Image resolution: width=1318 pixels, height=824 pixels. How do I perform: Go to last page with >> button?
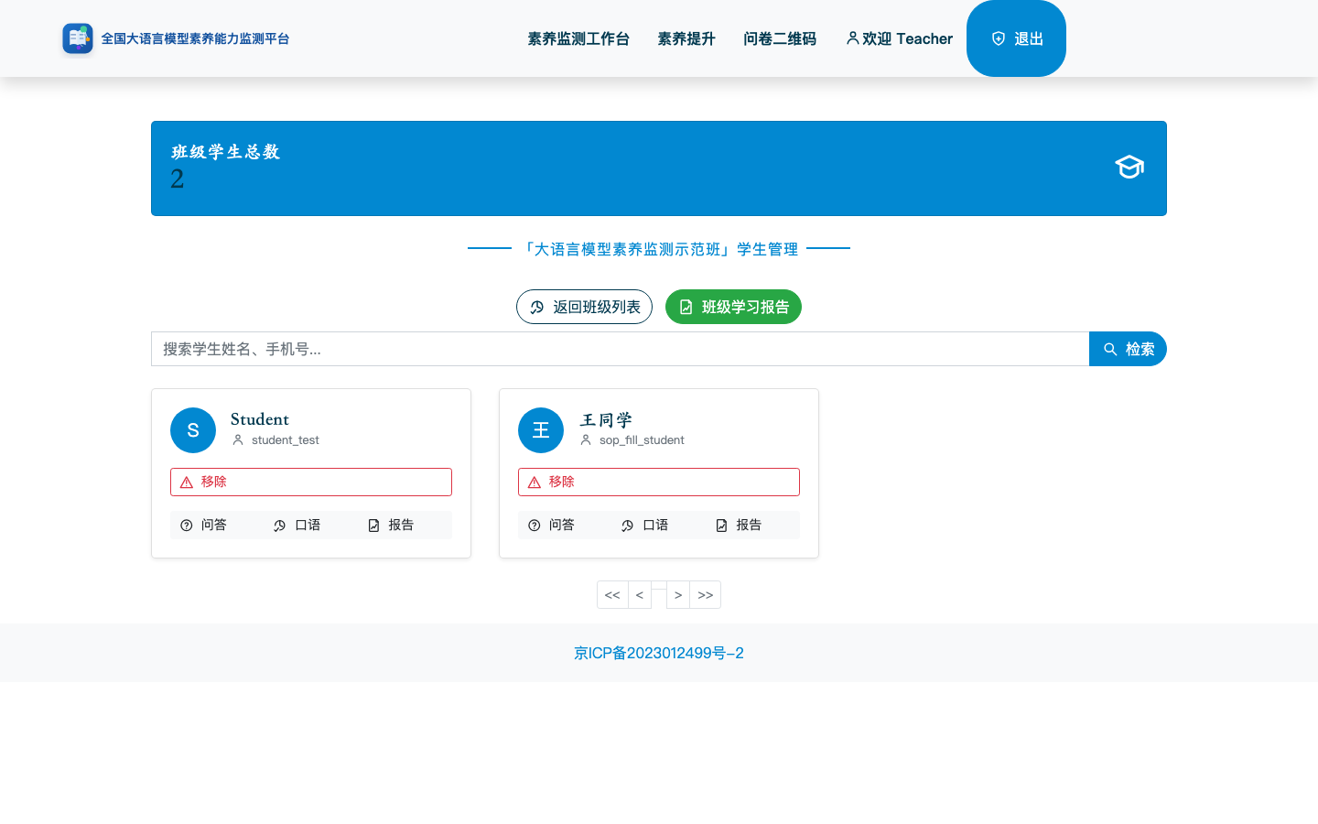705,595
